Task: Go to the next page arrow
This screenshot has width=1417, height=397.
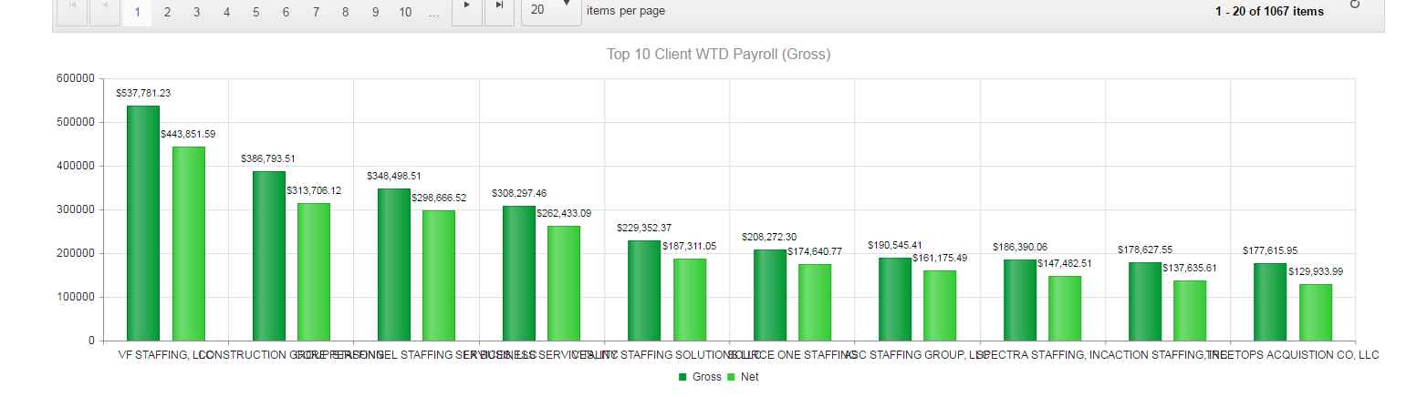Action: coord(467,10)
